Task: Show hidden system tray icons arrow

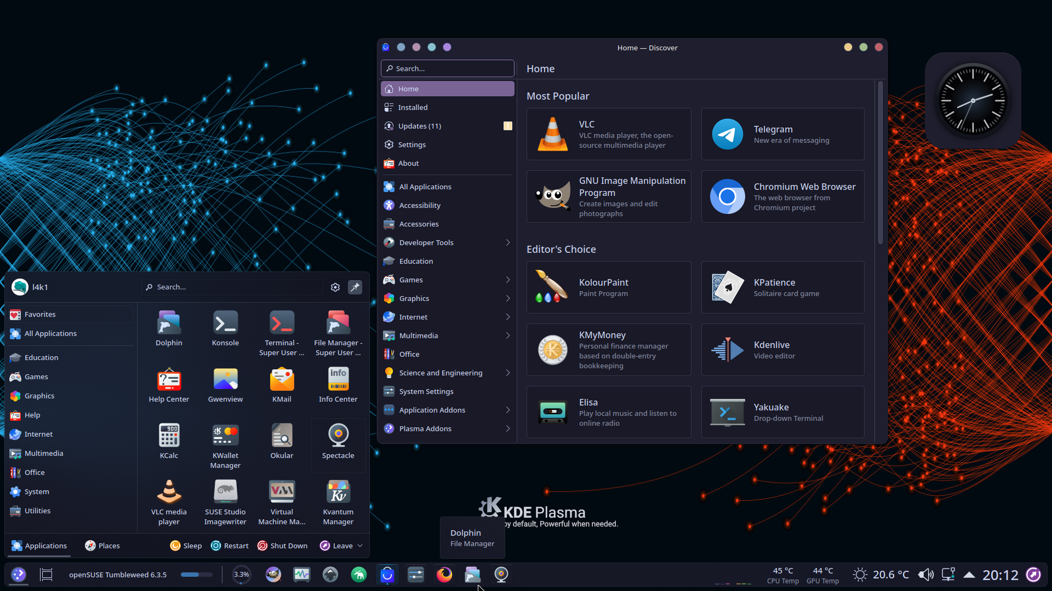Action: point(969,575)
